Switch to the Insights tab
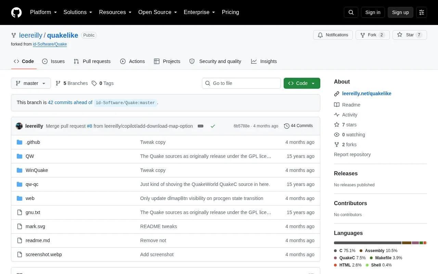The height and width of the screenshot is (274, 438). (x=264, y=61)
